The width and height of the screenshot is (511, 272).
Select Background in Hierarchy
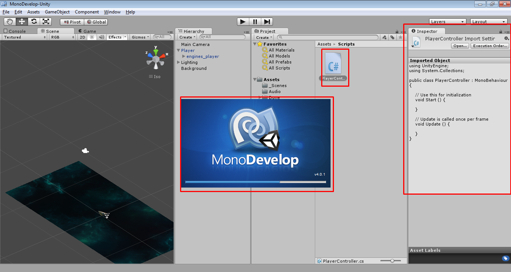click(194, 68)
